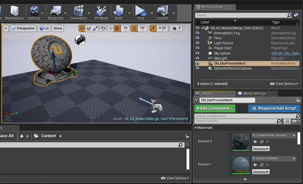The height and width of the screenshot is (184, 303).
Task: Use selected asset arrow for Element 0
Action: click(x=255, y=142)
